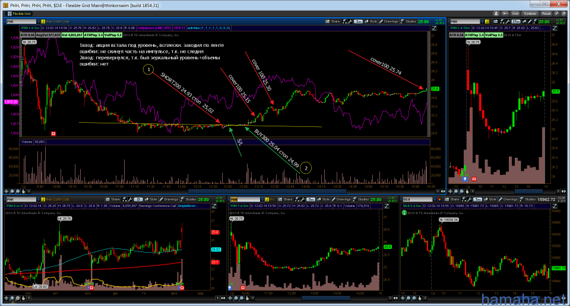Open the 5m timeframe selector on PHH 5m chart
Screen dimensions: 570x306
click(311, 199)
